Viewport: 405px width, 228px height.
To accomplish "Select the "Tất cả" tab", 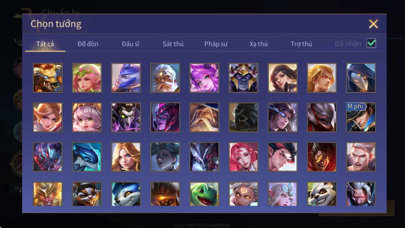I will coord(45,44).
